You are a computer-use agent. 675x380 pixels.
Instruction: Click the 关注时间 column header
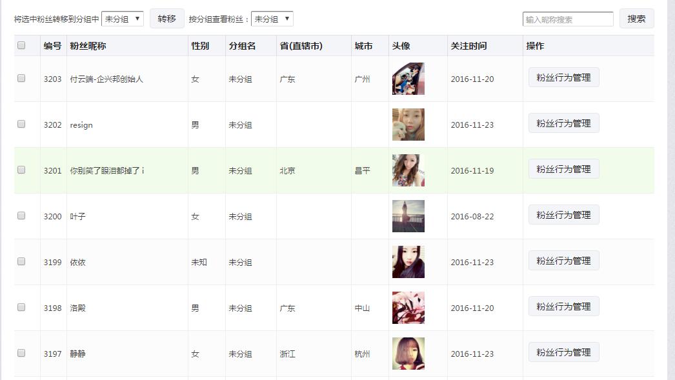[x=468, y=46]
